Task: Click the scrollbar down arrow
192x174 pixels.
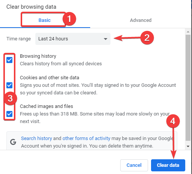Action: 188,146
